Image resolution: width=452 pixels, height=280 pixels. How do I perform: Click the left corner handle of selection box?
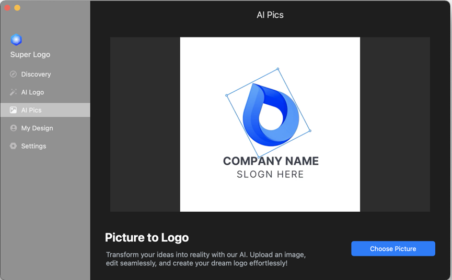227,95
